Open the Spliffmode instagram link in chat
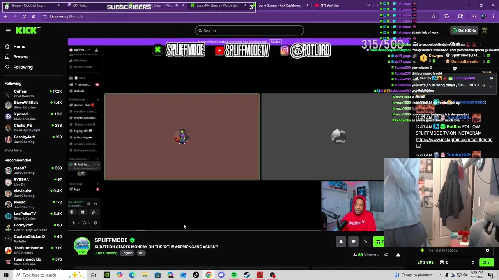Screen dimensions: 499x280 pos(454,143)
